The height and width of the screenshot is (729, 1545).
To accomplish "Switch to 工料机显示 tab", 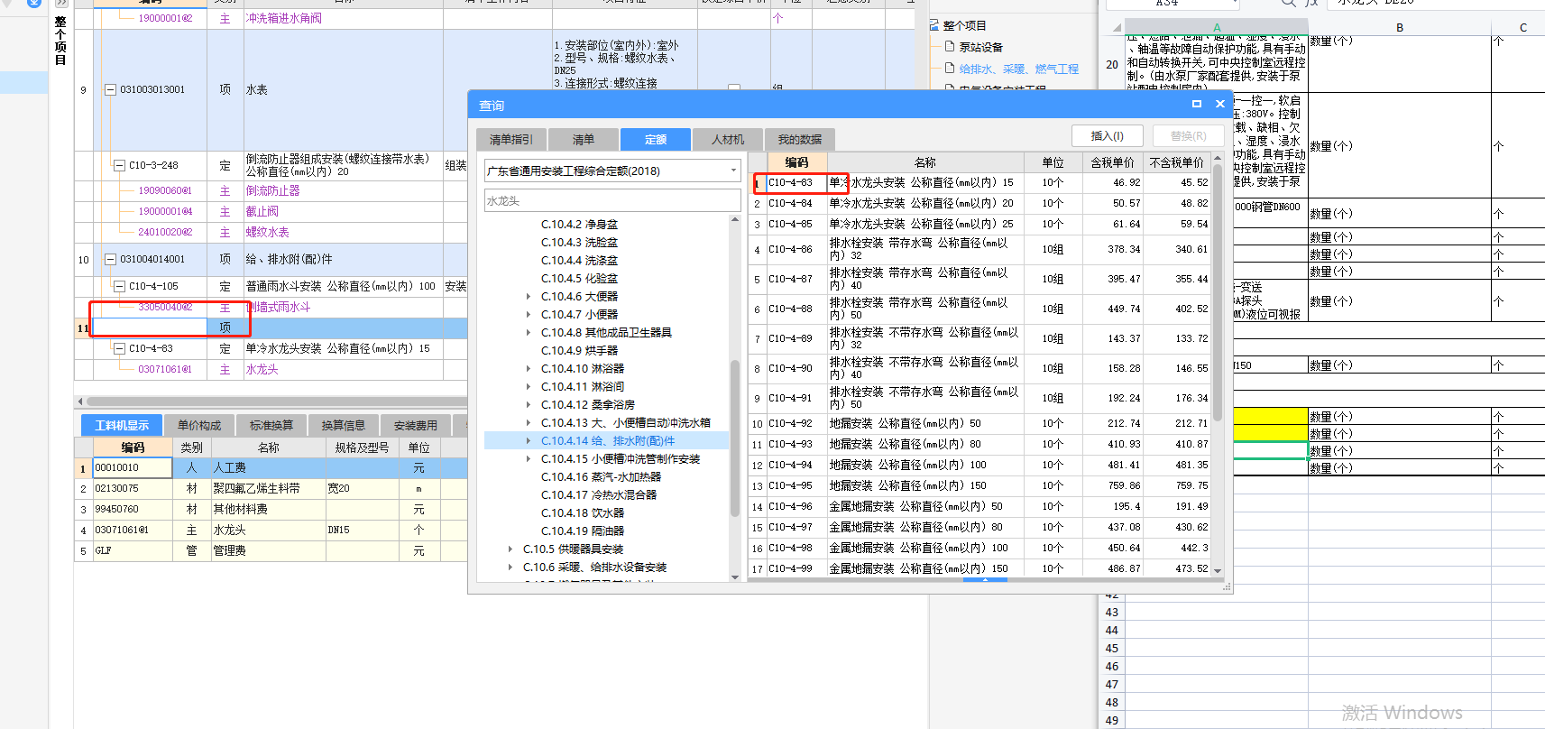I will pyautogui.click(x=122, y=425).
